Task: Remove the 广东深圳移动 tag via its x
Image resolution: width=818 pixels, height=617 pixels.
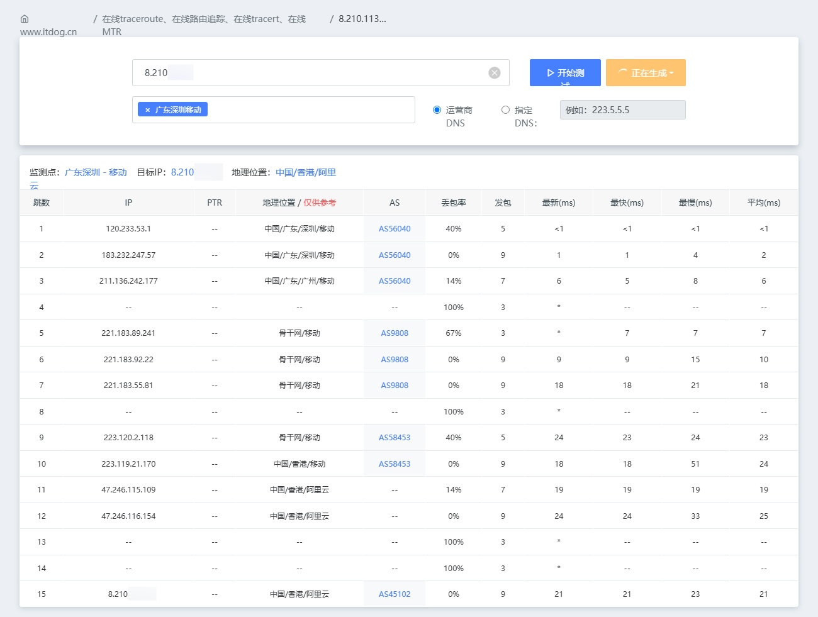Action: coord(148,110)
